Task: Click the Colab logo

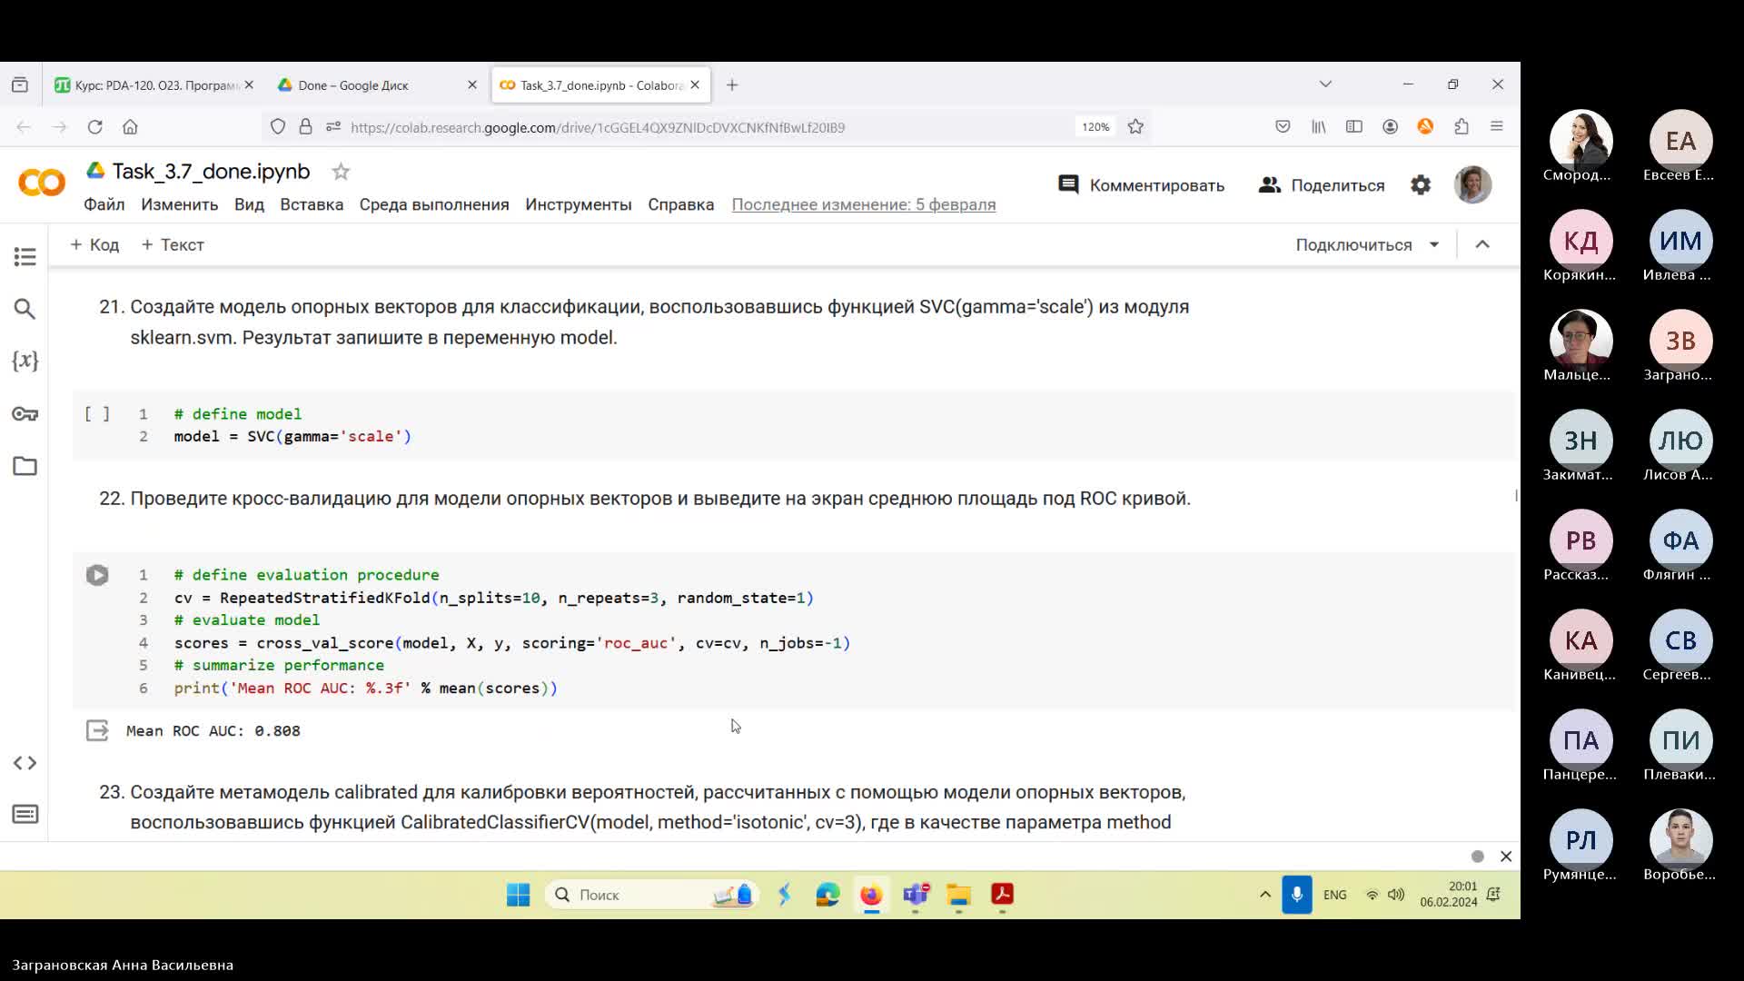Action: point(42,183)
